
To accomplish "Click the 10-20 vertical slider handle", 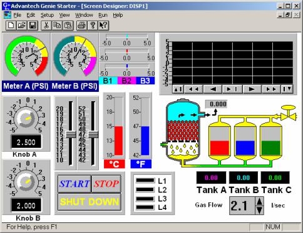I will (x=71, y=134).
